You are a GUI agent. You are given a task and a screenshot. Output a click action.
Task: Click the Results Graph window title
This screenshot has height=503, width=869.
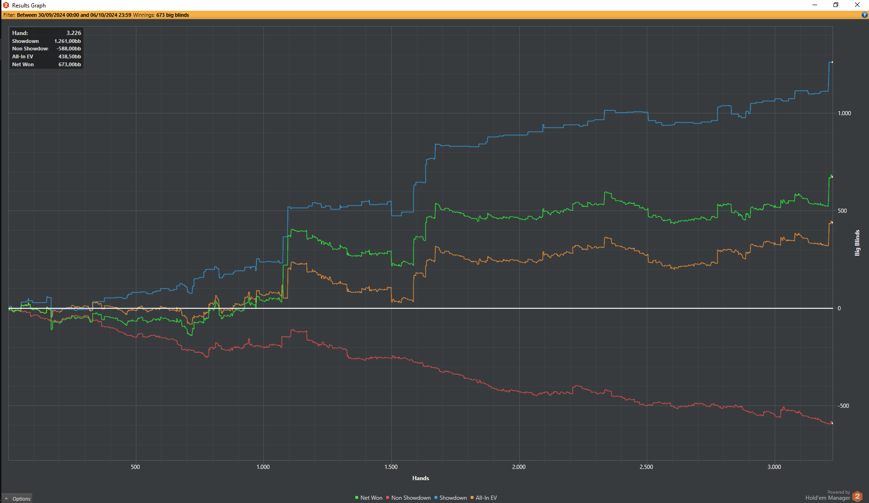click(29, 6)
